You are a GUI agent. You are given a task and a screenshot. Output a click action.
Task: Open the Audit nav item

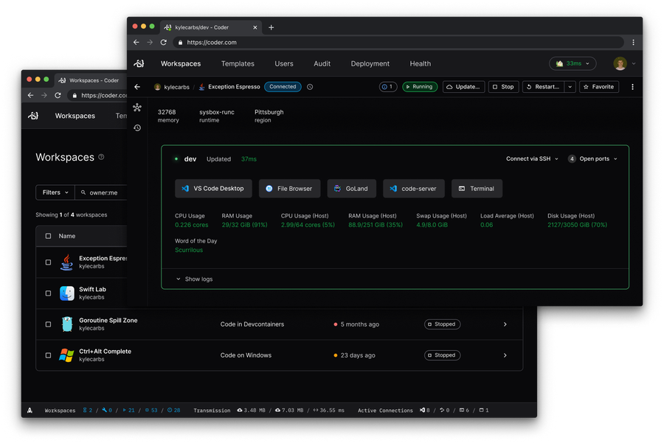click(x=322, y=63)
